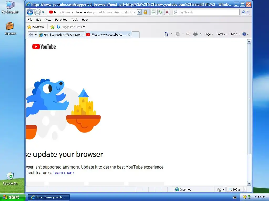Select the YouTube taskbar button
Viewport: 269px width, 201px height.
pos(49,197)
